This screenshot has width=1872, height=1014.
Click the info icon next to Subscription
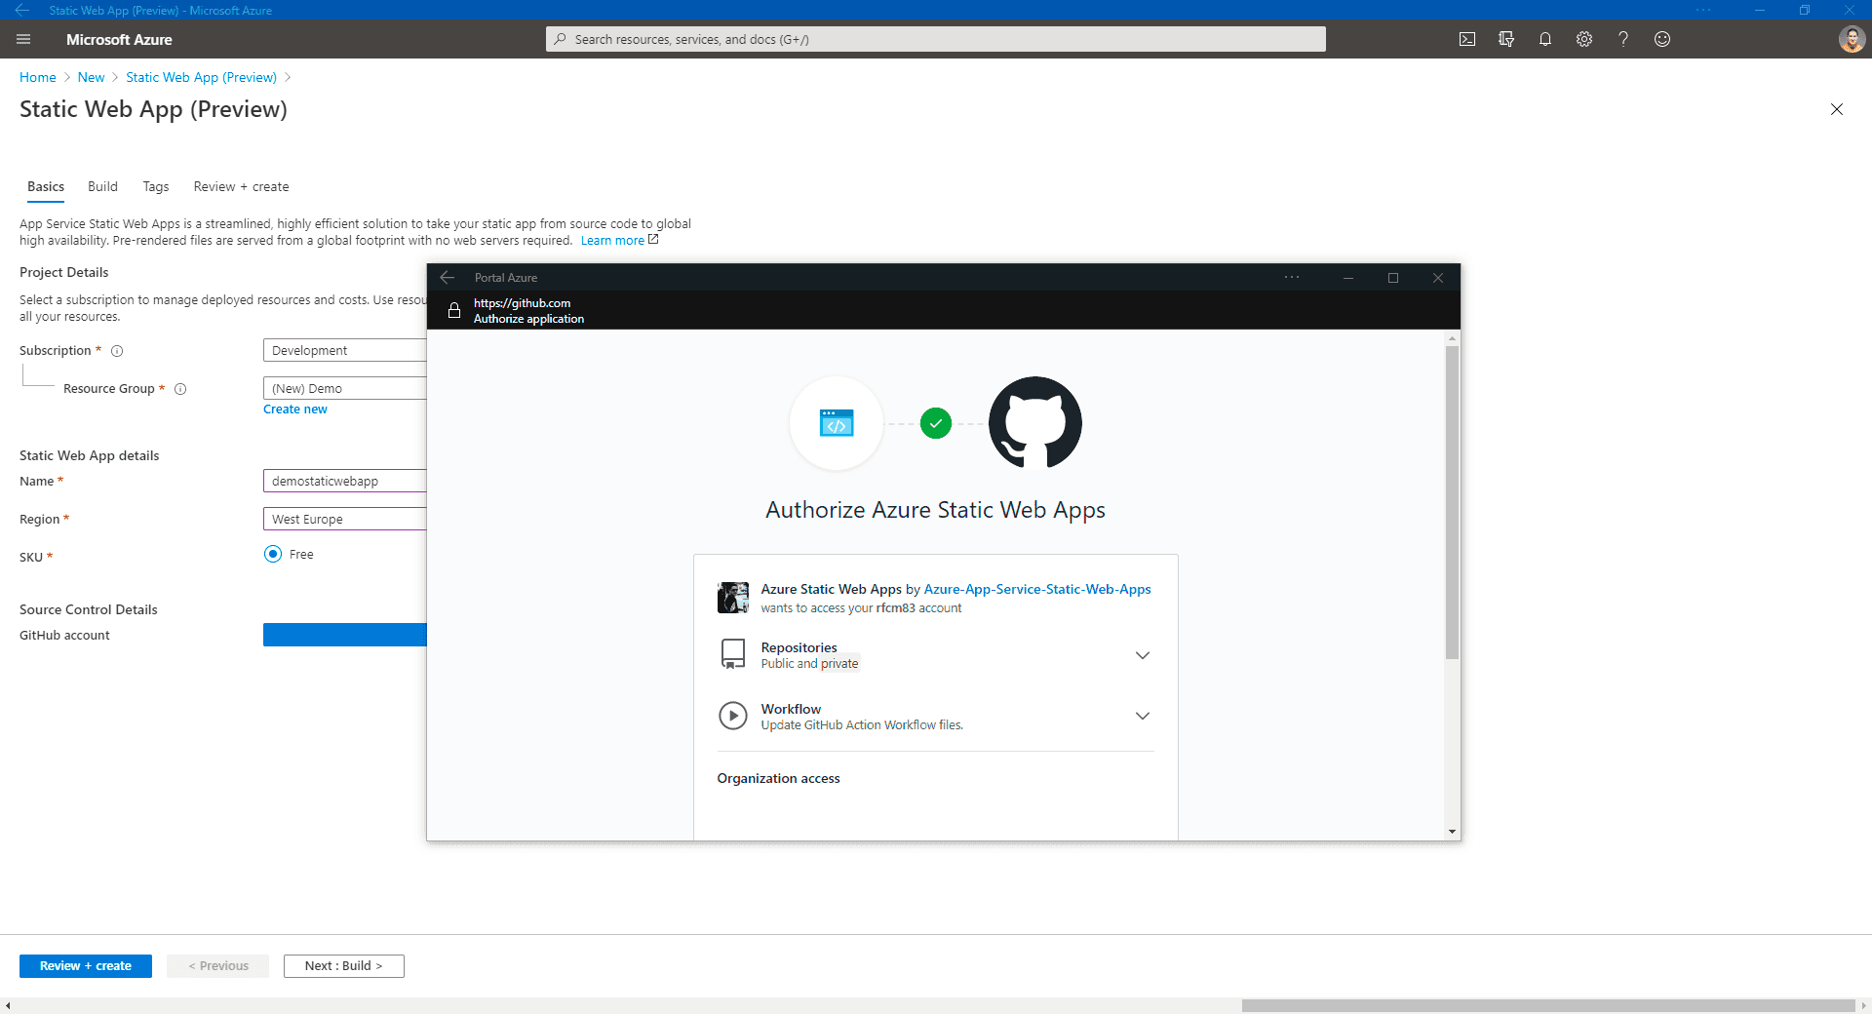(x=117, y=351)
